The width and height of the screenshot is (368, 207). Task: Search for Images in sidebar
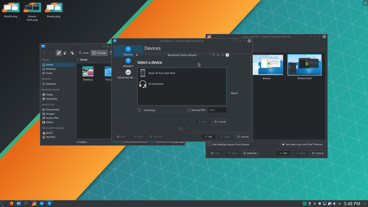click(58, 114)
